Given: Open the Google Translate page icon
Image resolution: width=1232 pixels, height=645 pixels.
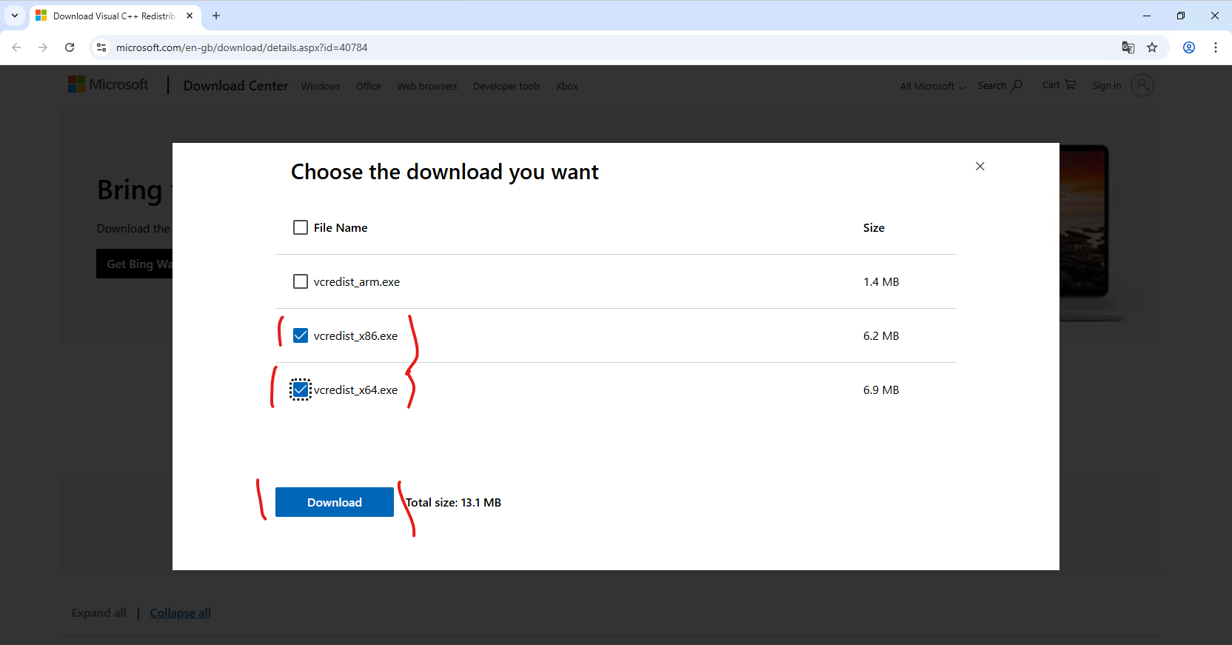Looking at the screenshot, I should coord(1128,47).
